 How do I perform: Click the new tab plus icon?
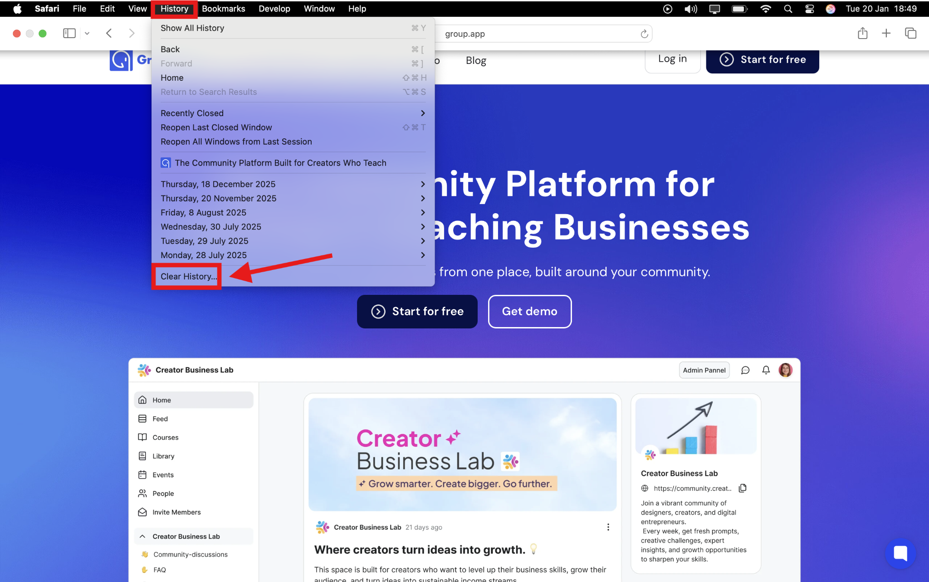[886, 33]
